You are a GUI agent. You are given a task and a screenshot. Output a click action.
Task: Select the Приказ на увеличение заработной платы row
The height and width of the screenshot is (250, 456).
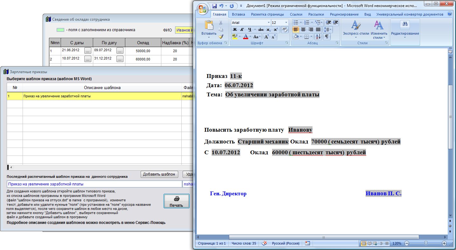(95, 96)
